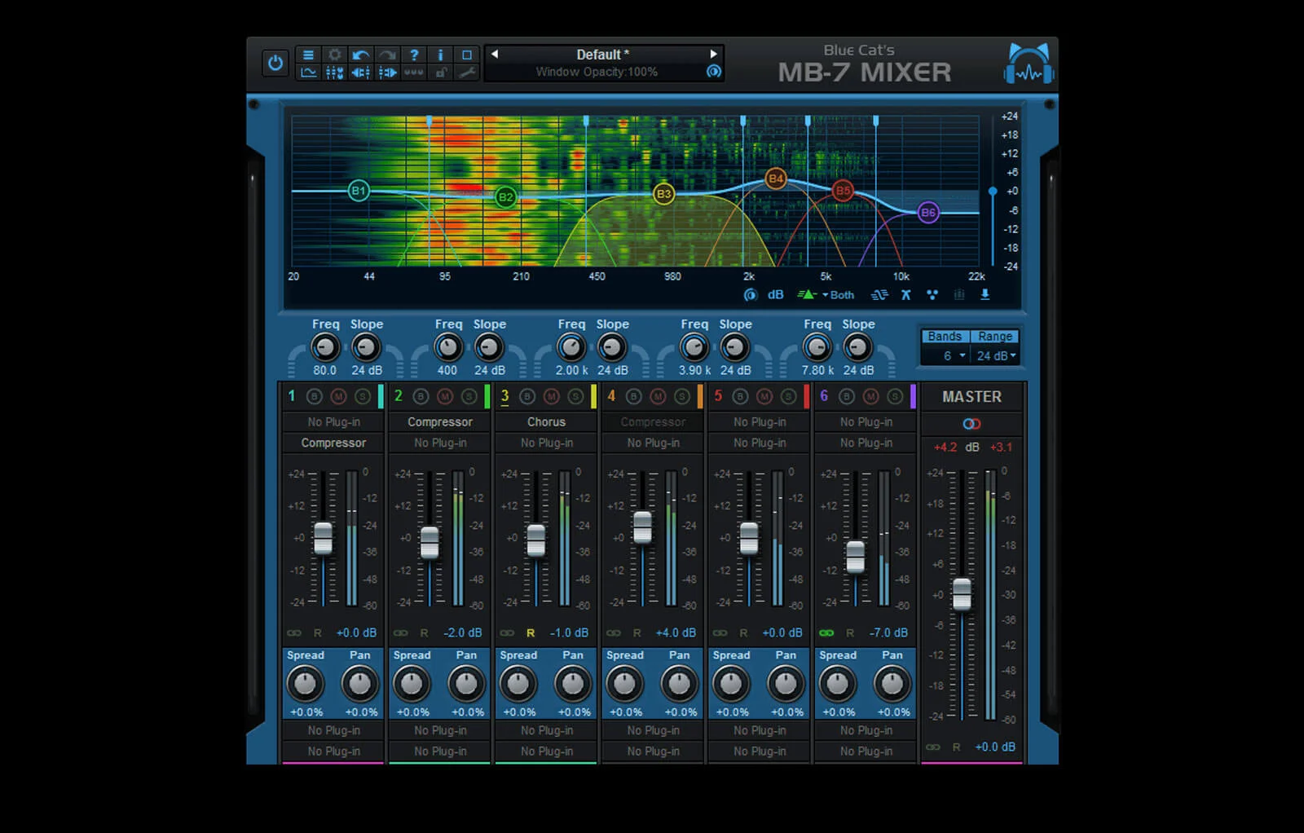The height and width of the screenshot is (833, 1304).
Task: Open settings with the wrench icon
Action: coord(468,73)
